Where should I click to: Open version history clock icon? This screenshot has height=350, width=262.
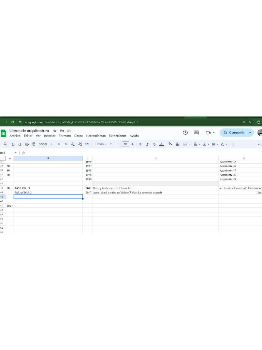click(x=185, y=133)
